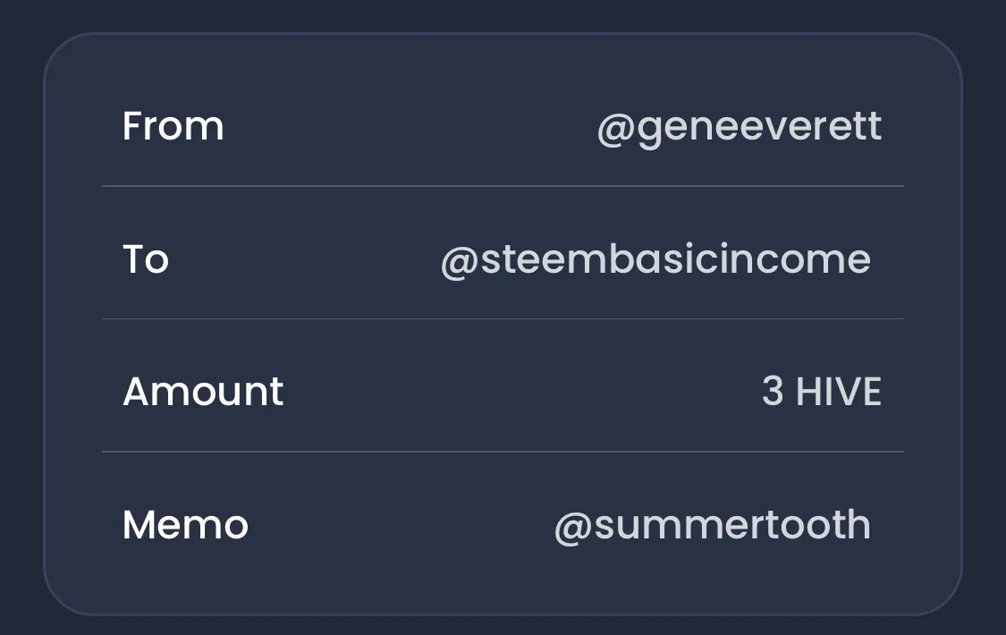
Task: Click empty space between Memo and @summertooth
Action: click(x=401, y=525)
